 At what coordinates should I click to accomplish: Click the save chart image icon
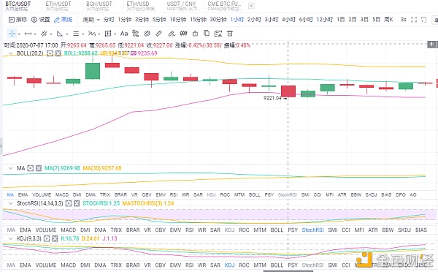point(218,34)
